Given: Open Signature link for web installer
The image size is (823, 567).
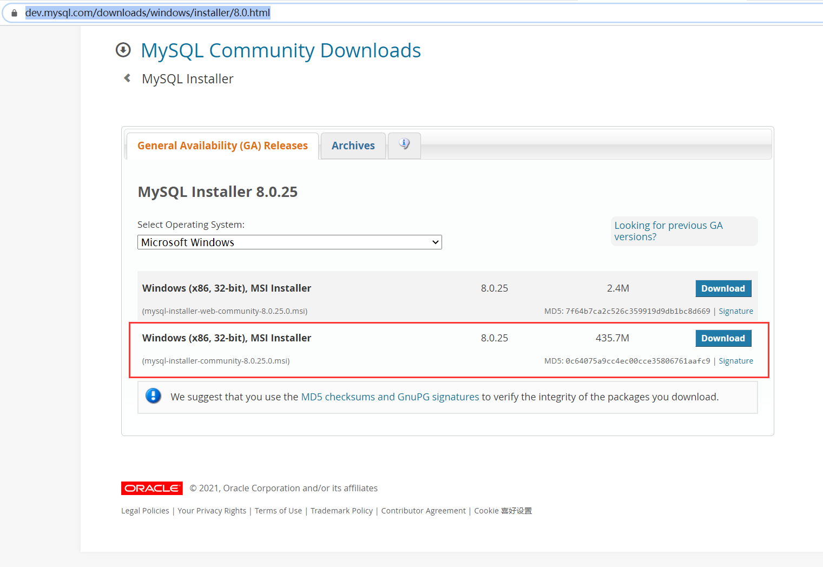Looking at the screenshot, I should pos(735,311).
